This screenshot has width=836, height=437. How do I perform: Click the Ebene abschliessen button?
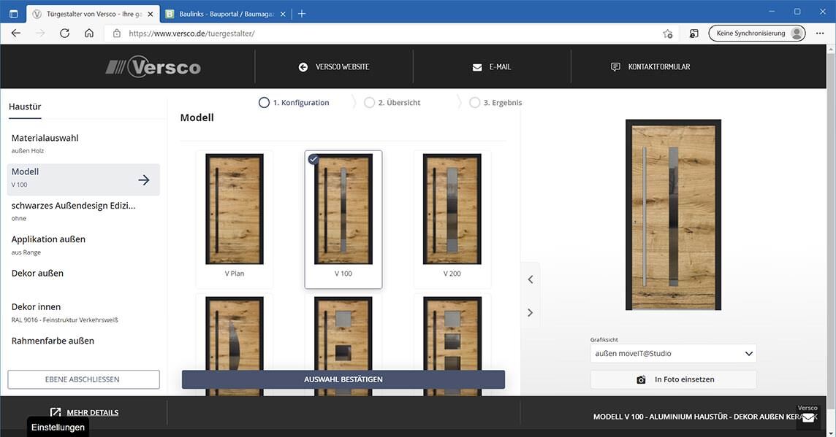pos(83,379)
